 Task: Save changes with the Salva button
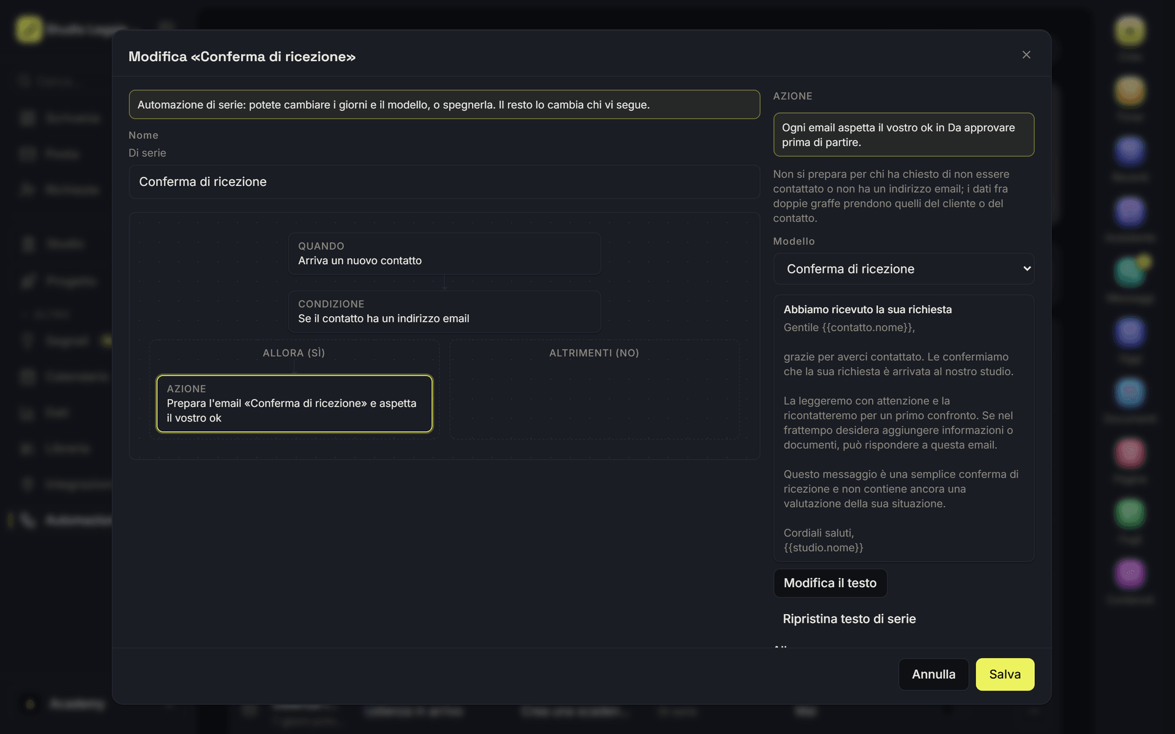(1005, 674)
